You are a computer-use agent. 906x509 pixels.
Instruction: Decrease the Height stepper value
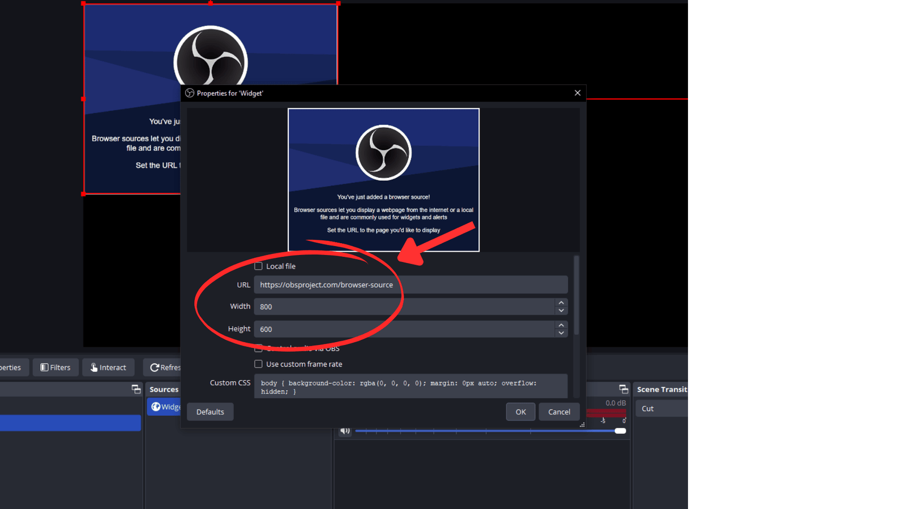pyautogui.click(x=561, y=333)
